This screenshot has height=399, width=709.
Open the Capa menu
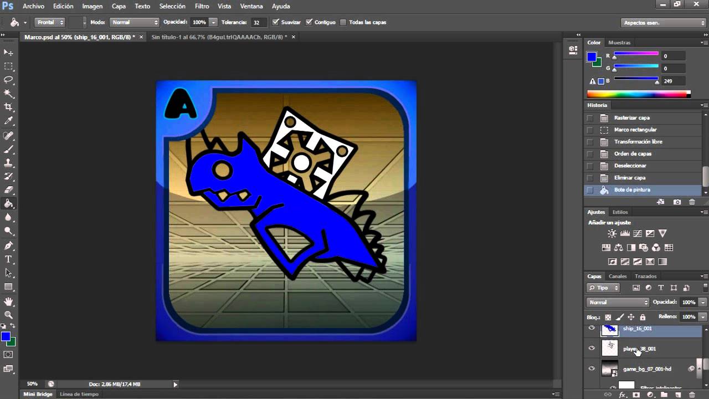[x=119, y=6]
